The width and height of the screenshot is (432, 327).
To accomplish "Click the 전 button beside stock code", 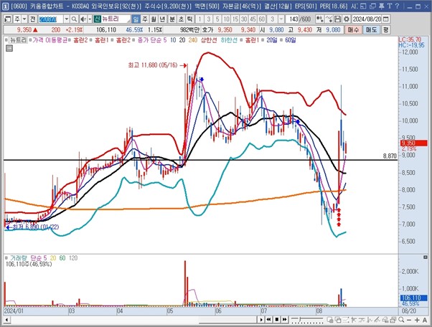I will click(x=32, y=19).
